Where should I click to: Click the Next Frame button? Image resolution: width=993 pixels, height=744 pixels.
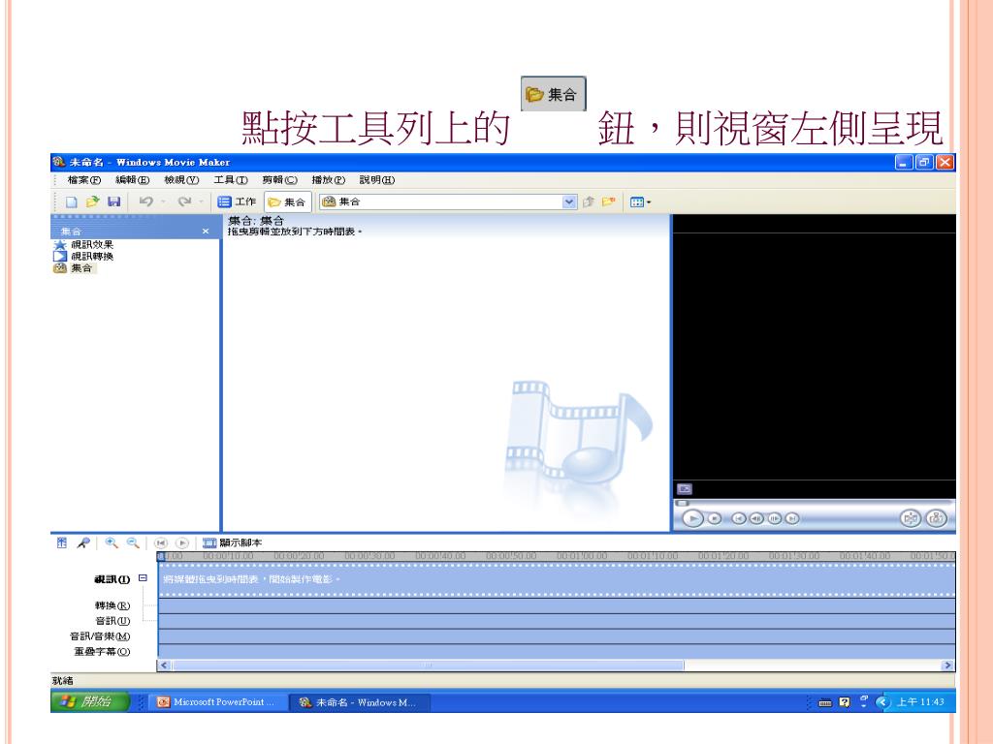(x=774, y=519)
